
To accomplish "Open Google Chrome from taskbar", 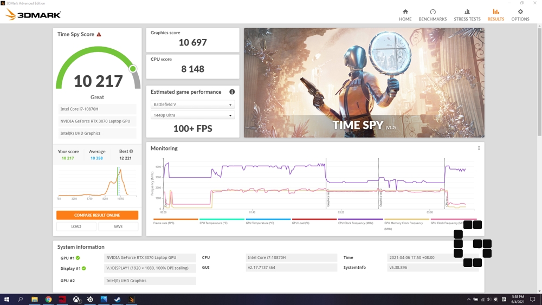I will (48, 299).
